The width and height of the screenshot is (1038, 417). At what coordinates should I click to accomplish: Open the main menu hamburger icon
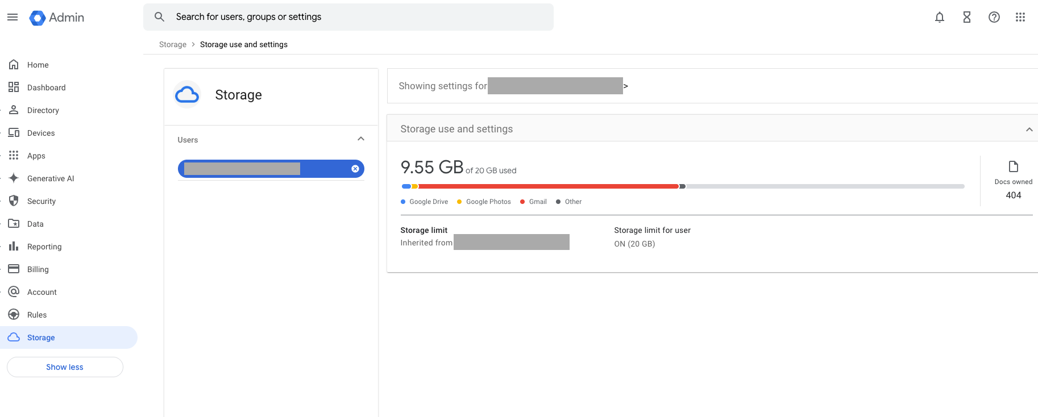tap(13, 17)
